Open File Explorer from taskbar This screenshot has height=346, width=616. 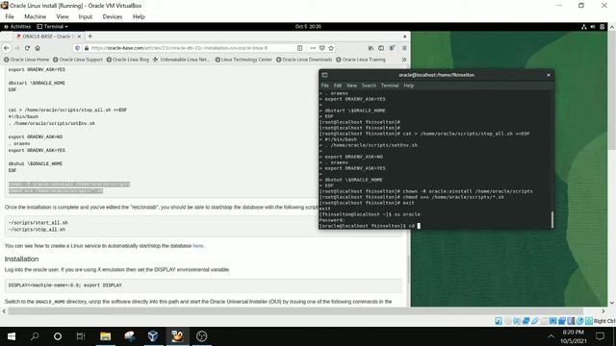[105, 336]
